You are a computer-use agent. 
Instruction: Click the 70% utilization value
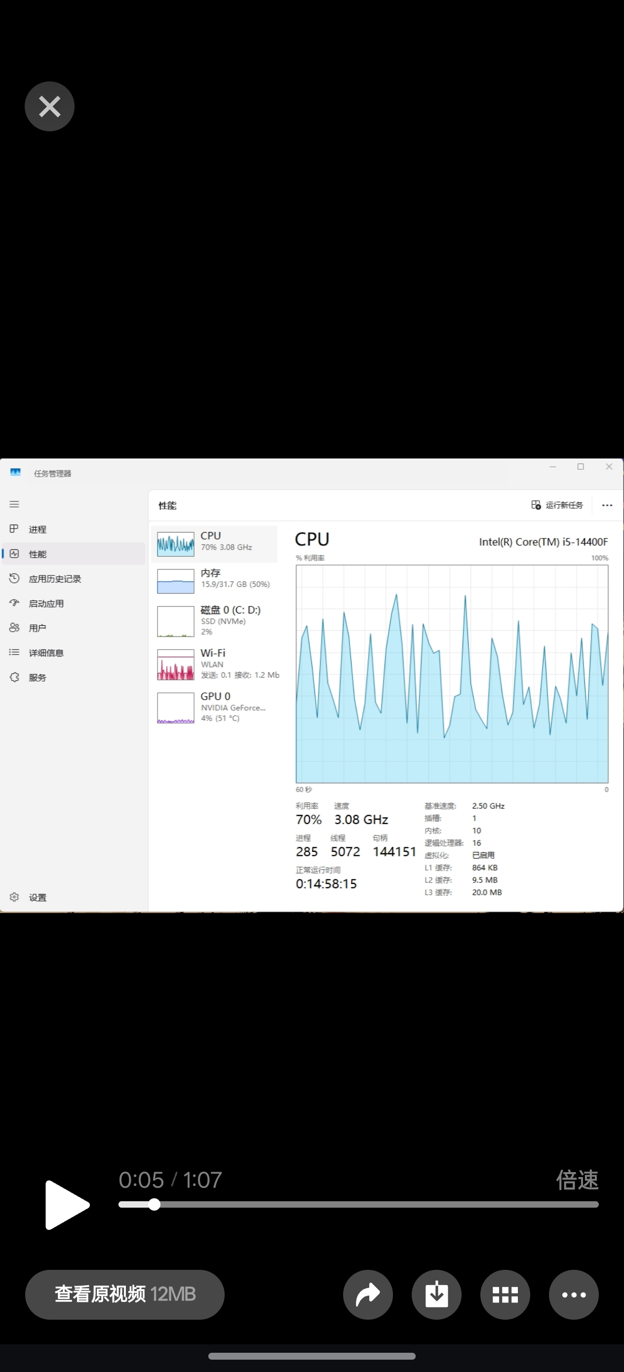(309, 820)
